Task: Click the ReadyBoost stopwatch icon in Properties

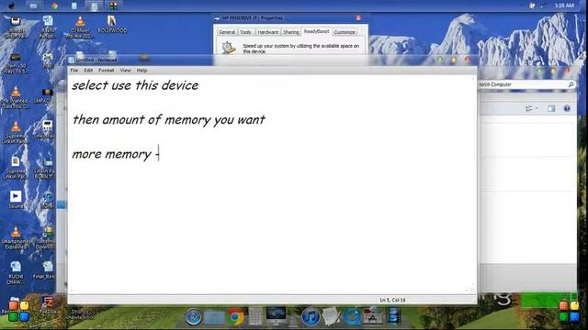Action: pos(229,48)
